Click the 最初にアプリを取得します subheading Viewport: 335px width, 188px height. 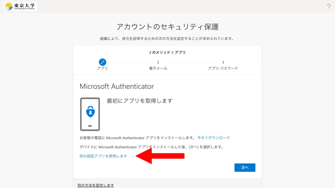tap(140, 101)
